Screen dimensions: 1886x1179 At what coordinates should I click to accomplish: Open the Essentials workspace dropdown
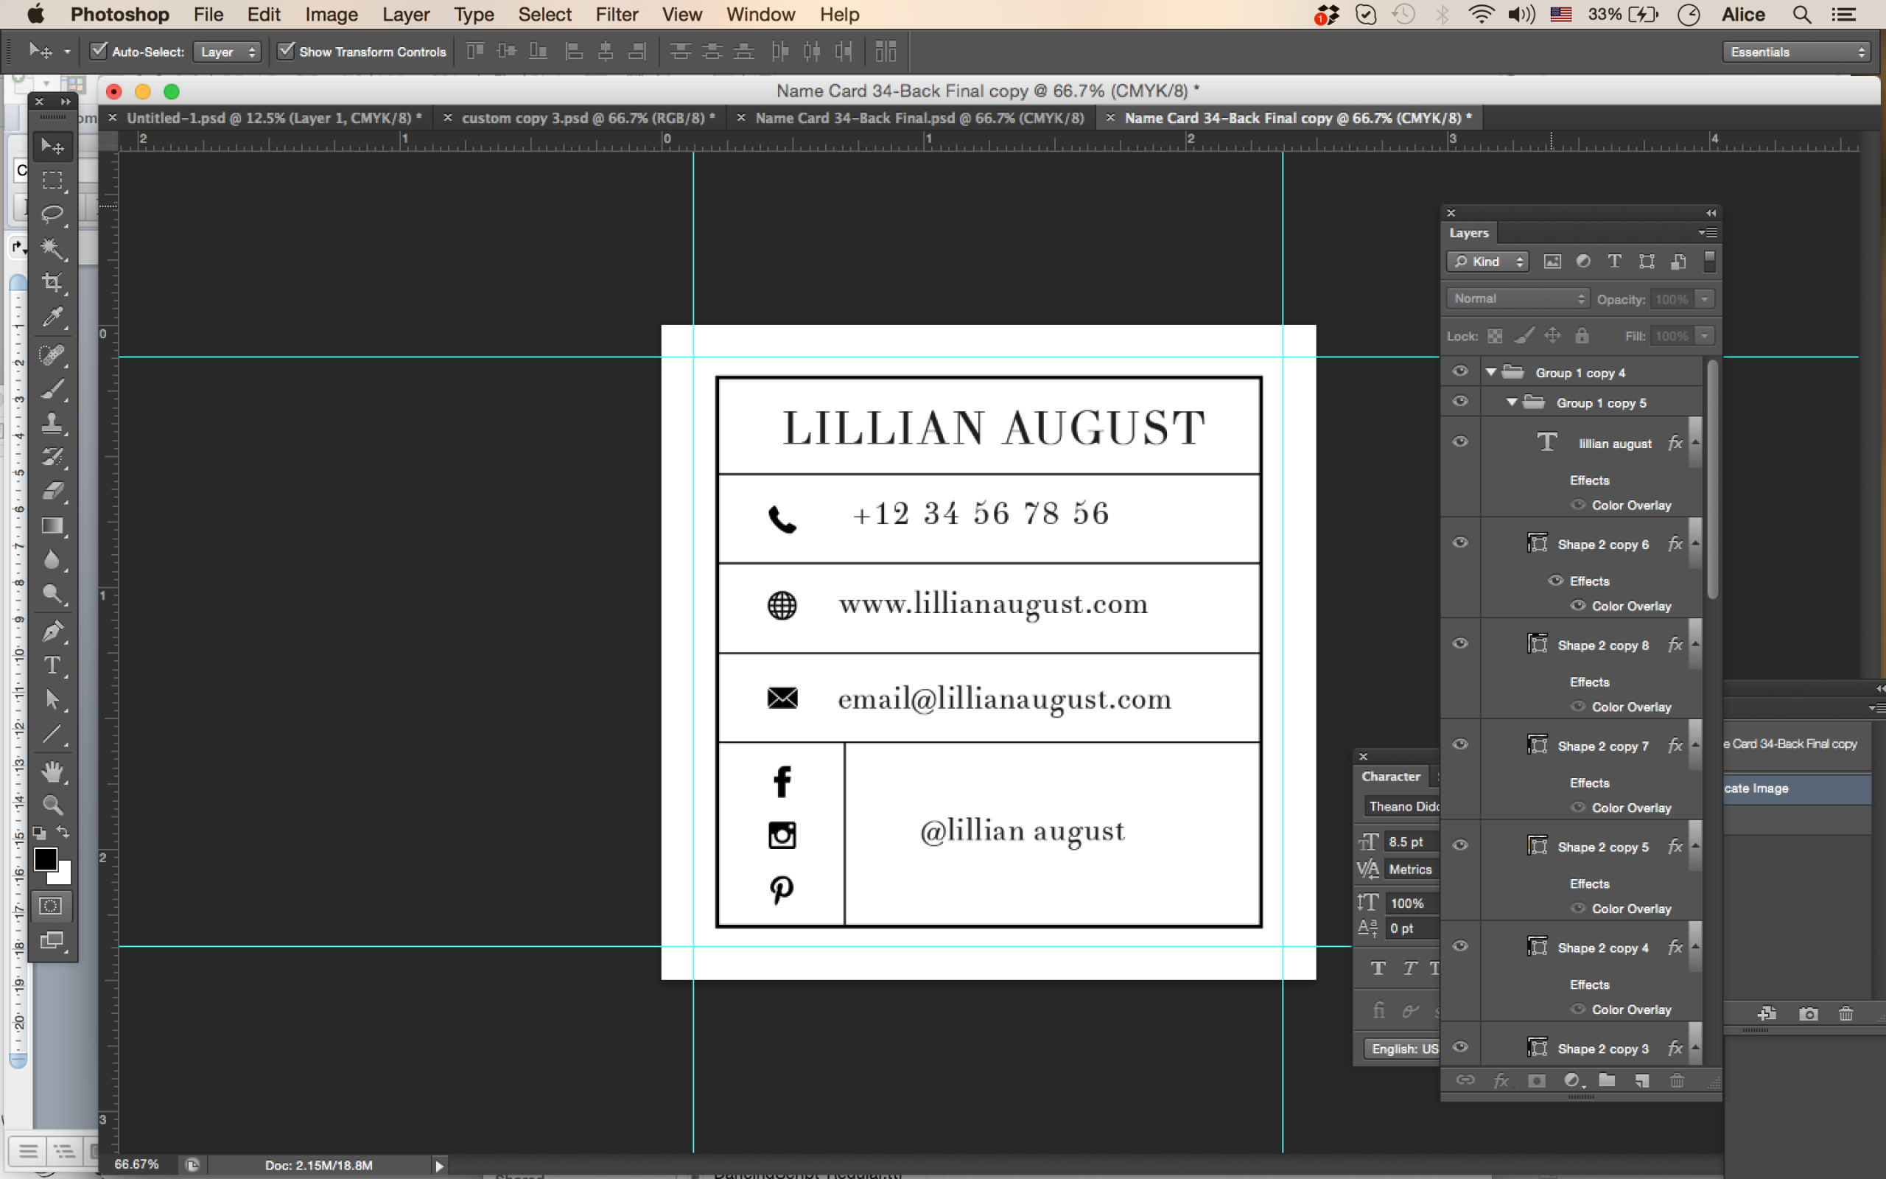coord(1795,52)
